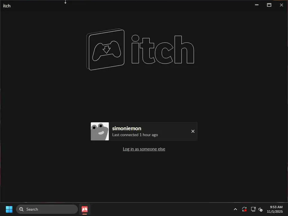Maximize the itch window
Image resolution: width=288 pixels, height=216 pixels.
(x=269, y=5)
